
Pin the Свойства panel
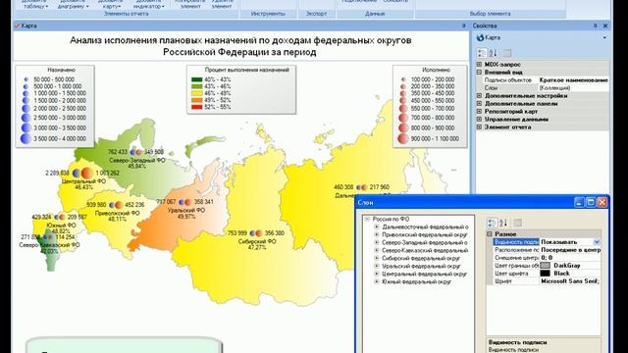coord(596,25)
